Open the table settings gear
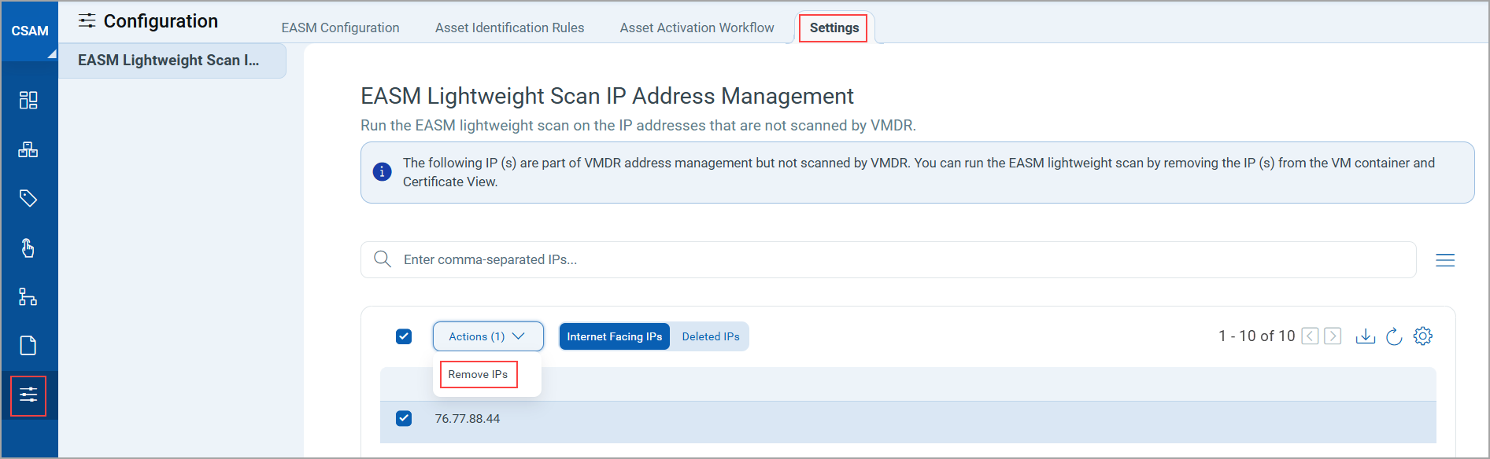This screenshot has width=1490, height=459. point(1423,336)
